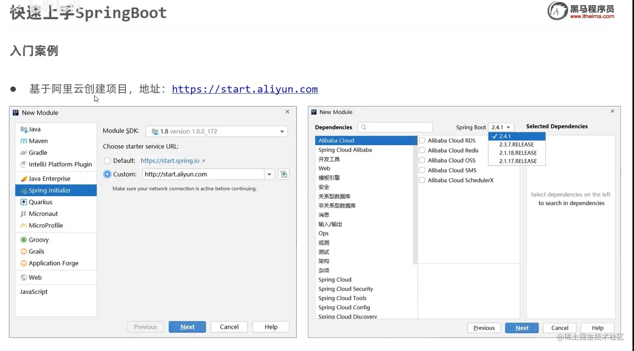This screenshot has width=634, height=351.
Task: Select the Web dependency category
Action: [x=324, y=168]
